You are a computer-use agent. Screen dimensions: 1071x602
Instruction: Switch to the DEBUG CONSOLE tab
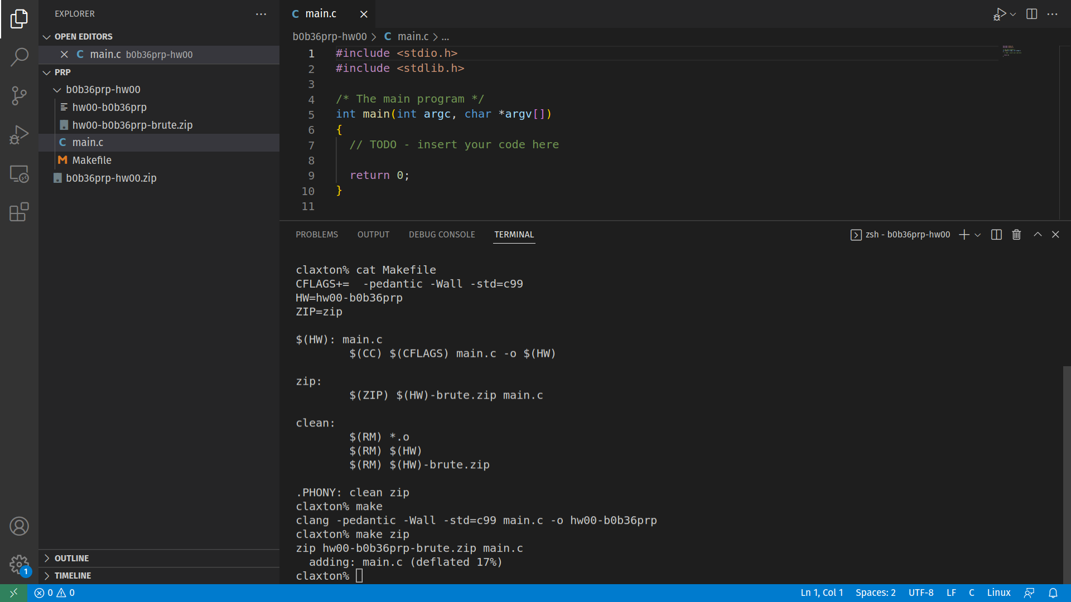coord(441,235)
